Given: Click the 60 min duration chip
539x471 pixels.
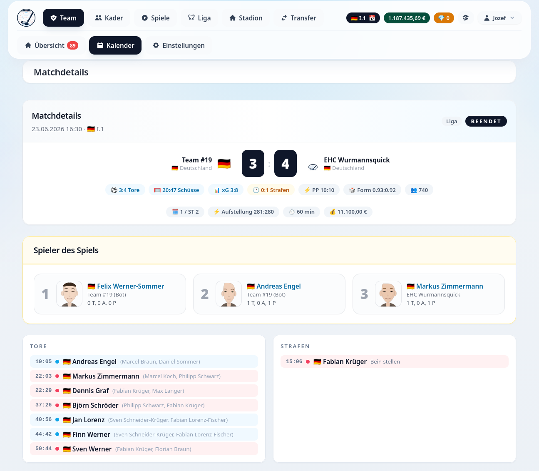Looking at the screenshot, I should pos(302,212).
